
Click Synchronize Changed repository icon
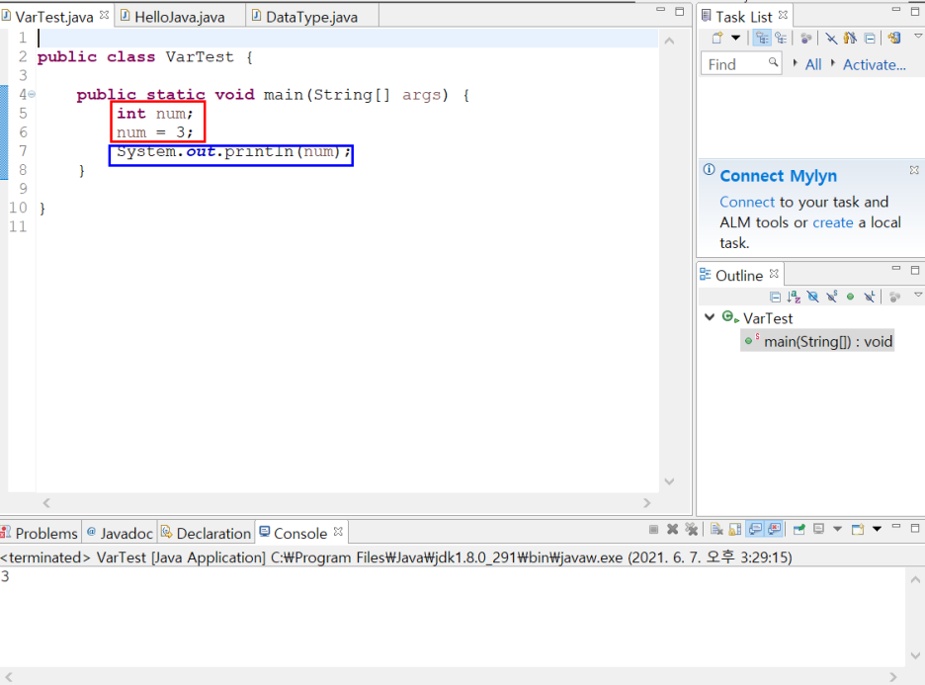[x=894, y=39]
